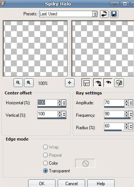134x187 pixels.
Task: Save preset with the floppy disk icon
Action: coord(114,14)
